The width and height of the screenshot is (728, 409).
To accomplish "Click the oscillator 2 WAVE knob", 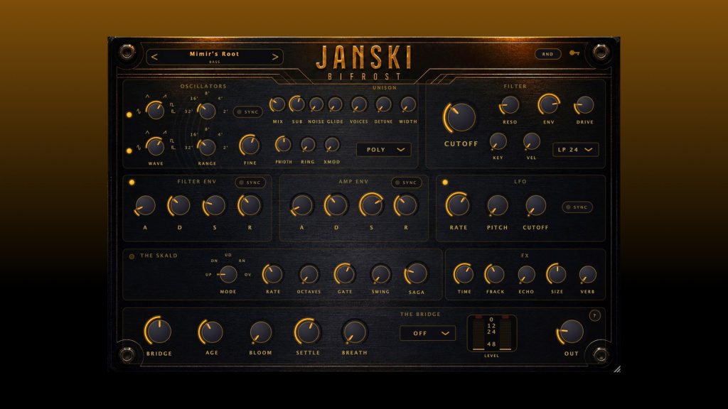I will (x=155, y=146).
